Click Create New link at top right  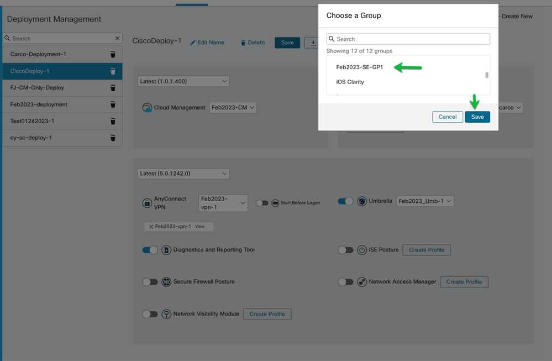pos(516,16)
